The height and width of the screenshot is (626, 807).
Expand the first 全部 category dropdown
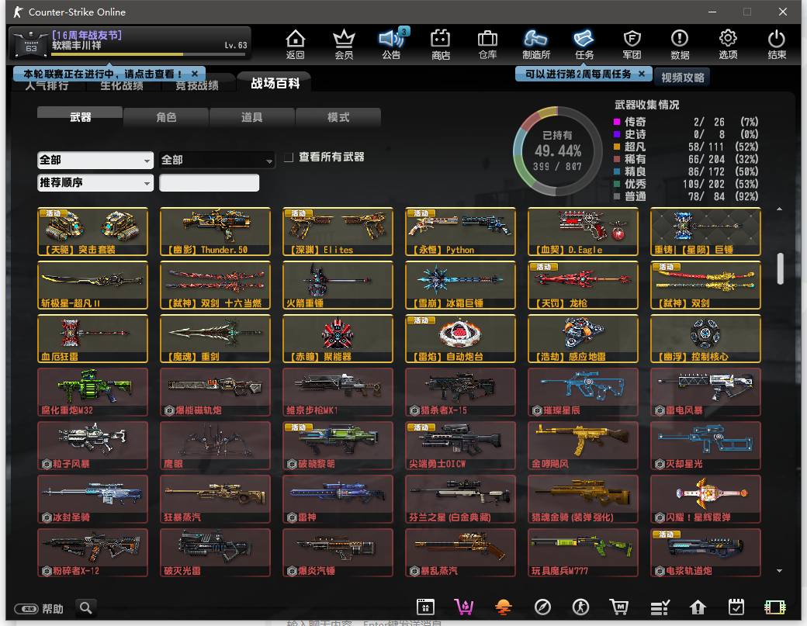tap(95, 160)
